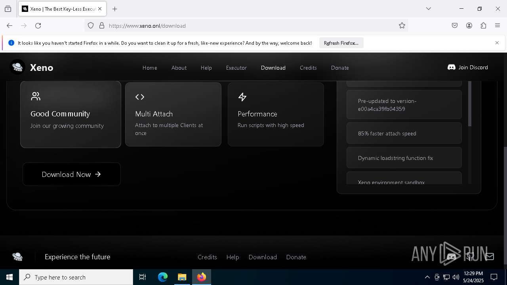Click the Performance lightning bolt icon

(x=242, y=97)
